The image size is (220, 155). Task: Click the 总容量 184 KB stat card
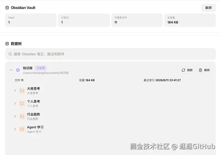coord(190,20)
